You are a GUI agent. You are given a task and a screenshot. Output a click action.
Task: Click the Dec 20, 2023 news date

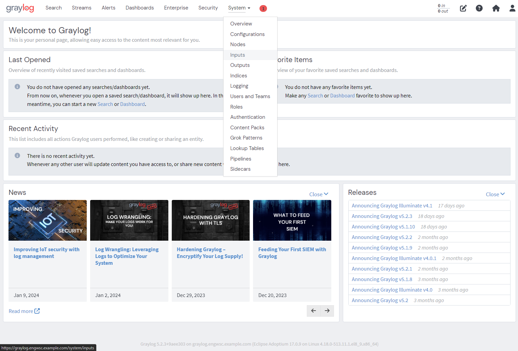[272, 295]
